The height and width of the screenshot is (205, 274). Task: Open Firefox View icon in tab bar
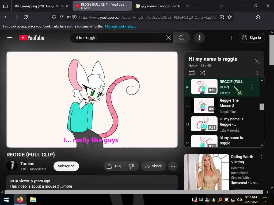click(x=5, y=6)
